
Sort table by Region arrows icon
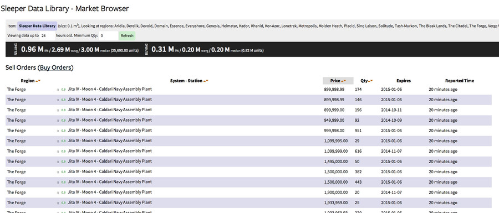tap(38, 81)
